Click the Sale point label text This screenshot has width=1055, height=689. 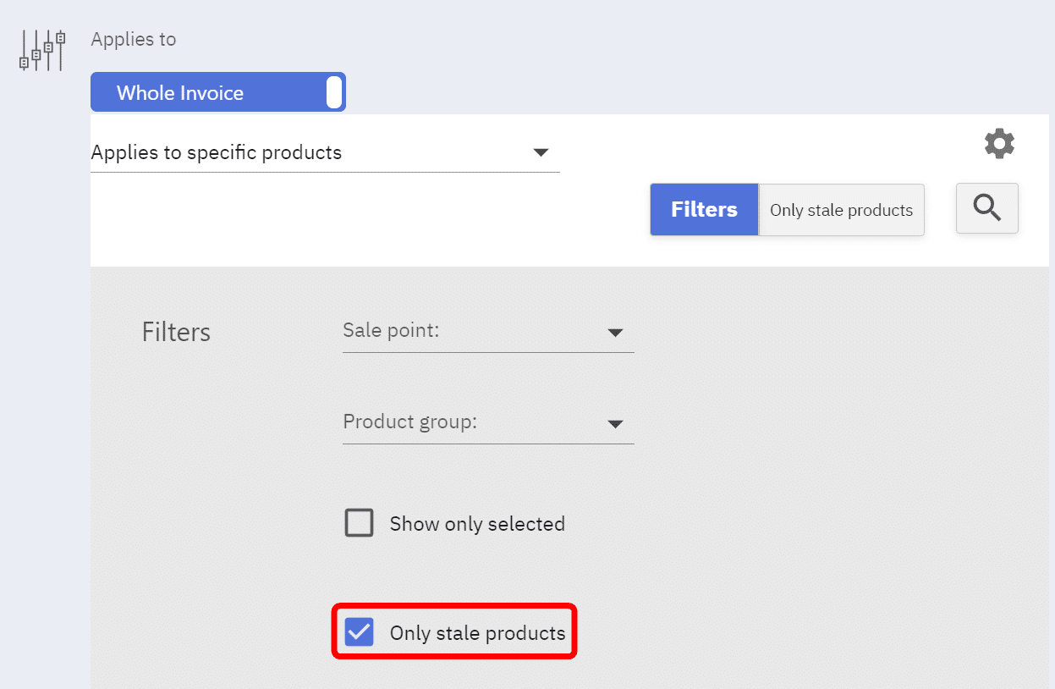pos(391,330)
